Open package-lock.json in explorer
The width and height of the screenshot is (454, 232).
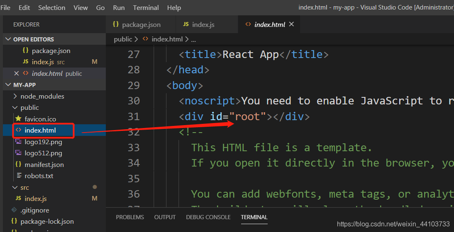47,222
